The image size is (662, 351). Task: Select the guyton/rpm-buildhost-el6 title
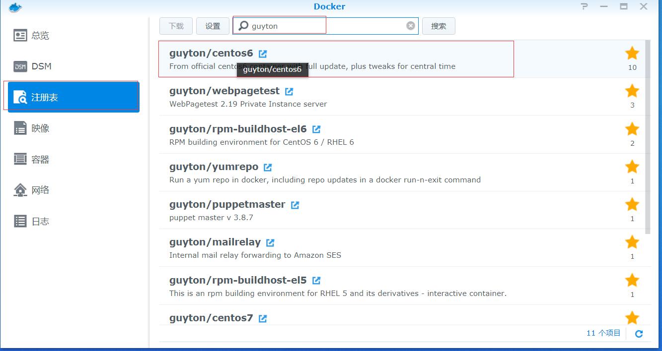238,129
